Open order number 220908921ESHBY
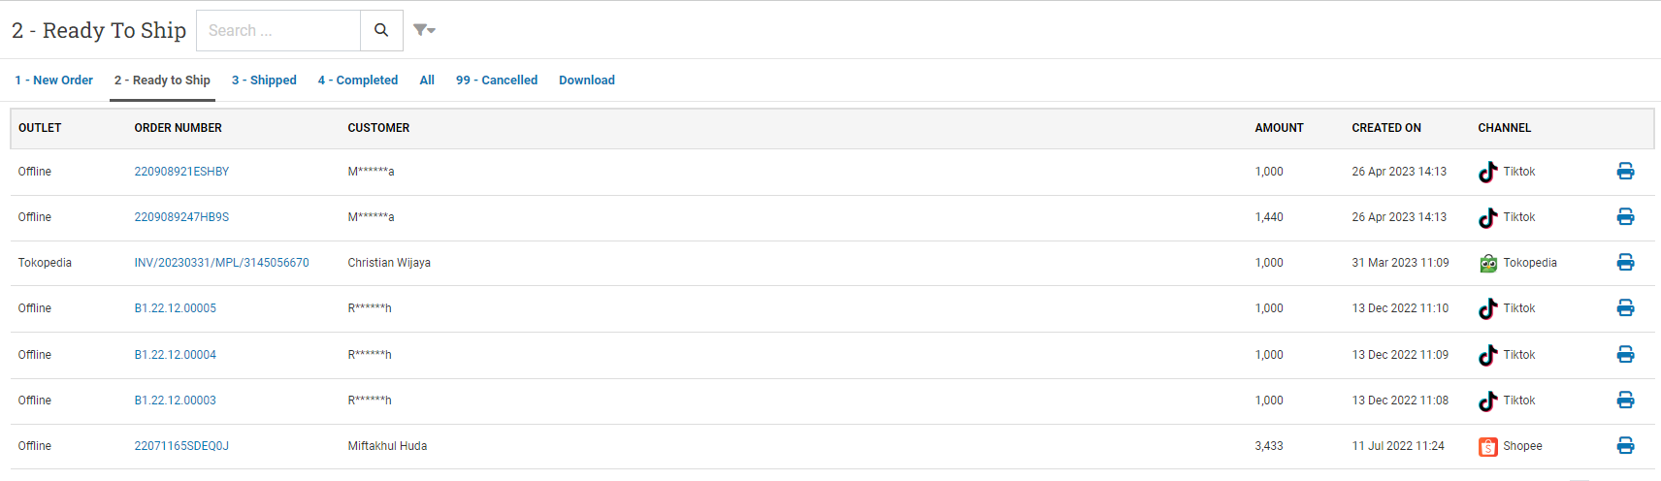The height and width of the screenshot is (481, 1661). tap(181, 172)
